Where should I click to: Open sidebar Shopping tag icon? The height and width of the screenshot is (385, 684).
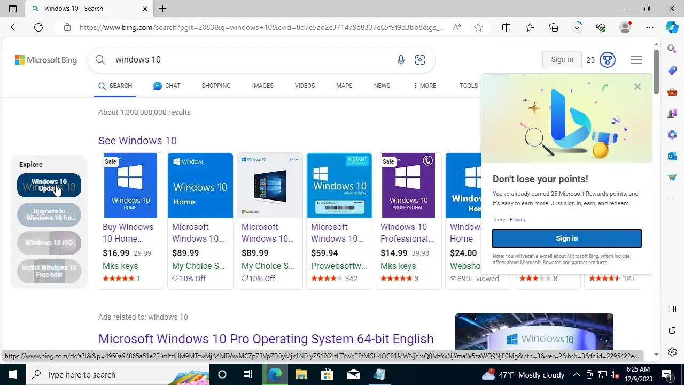[672, 71]
